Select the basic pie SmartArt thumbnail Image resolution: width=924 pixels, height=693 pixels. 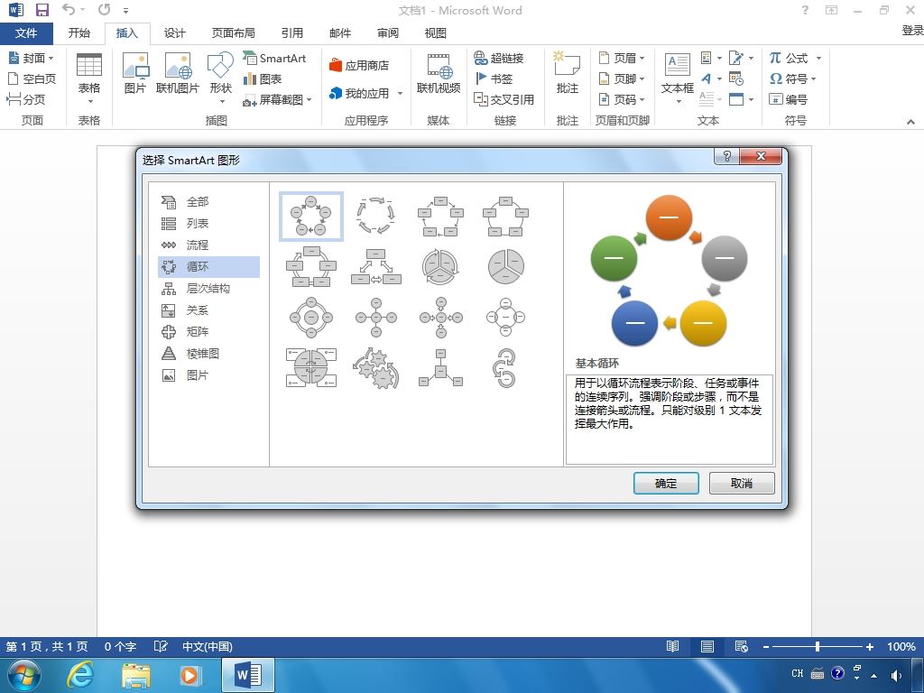[505, 266]
